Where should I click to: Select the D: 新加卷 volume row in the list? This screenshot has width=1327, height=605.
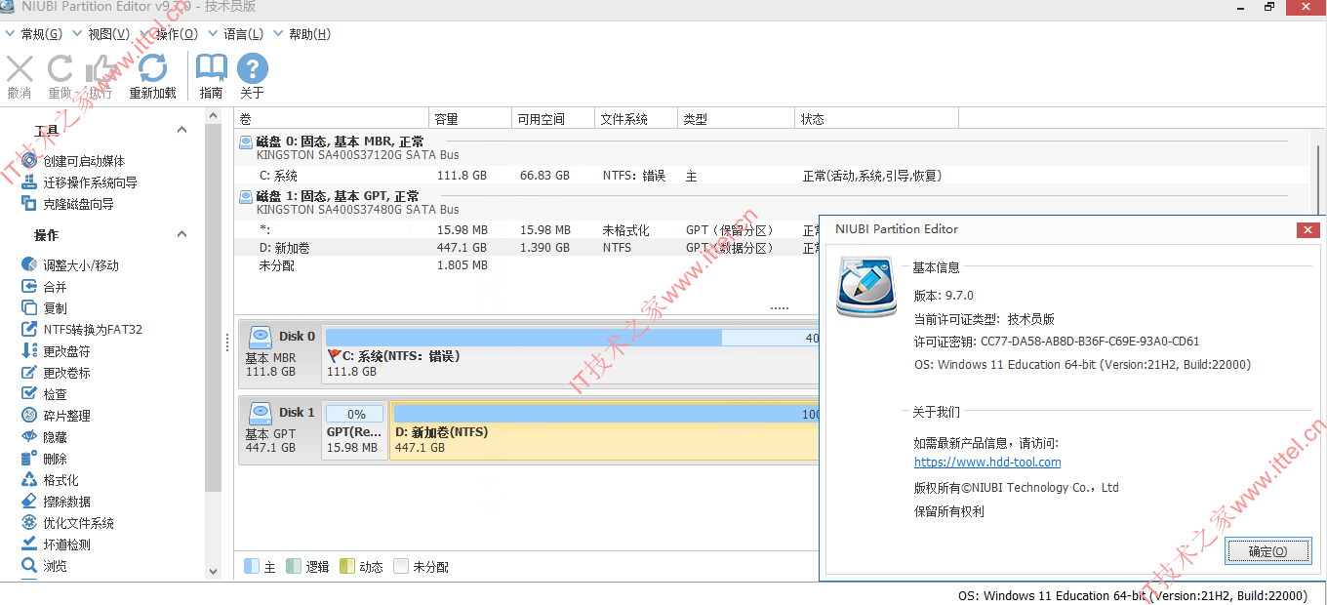527,248
